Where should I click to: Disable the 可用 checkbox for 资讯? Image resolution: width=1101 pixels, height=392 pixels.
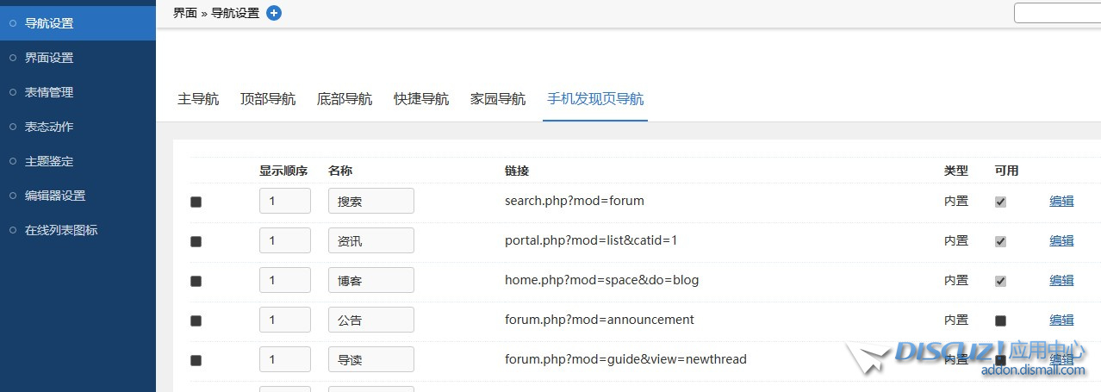pyautogui.click(x=1000, y=241)
